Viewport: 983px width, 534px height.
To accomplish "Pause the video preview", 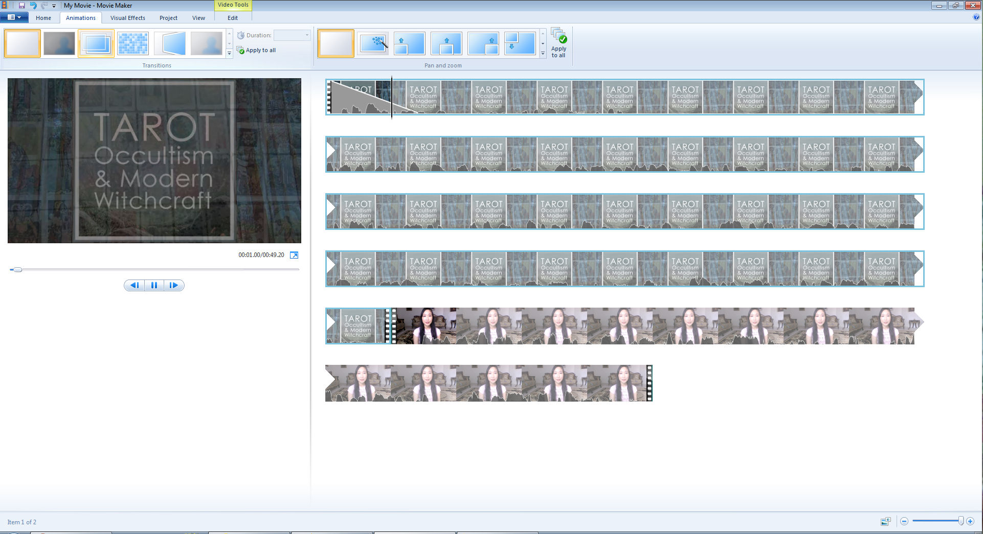I will (x=154, y=285).
